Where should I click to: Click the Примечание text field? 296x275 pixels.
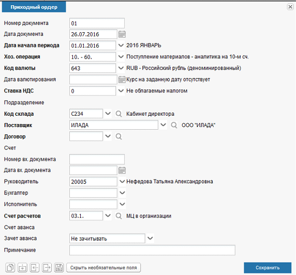point(152,250)
